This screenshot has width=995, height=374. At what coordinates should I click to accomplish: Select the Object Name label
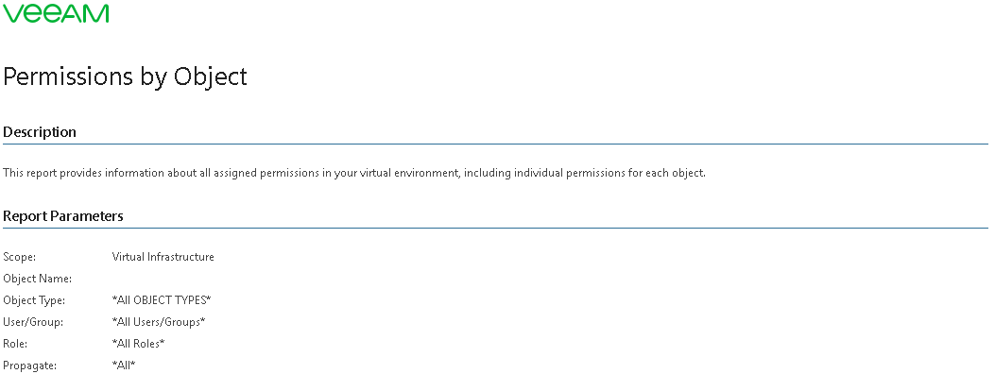pos(38,279)
